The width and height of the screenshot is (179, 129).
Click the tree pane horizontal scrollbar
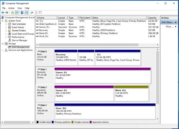pyautogui.click(x=17, y=122)
